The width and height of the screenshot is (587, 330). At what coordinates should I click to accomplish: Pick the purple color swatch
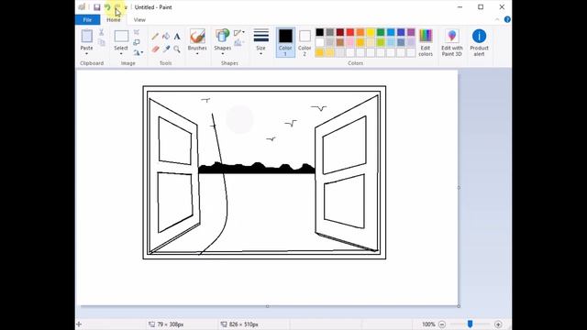[x=411, y=32]
